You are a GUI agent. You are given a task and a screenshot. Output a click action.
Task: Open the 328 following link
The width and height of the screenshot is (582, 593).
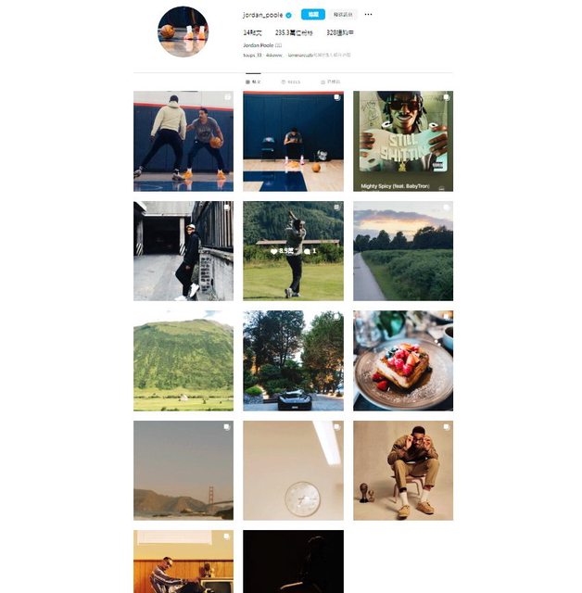point(340,33)
